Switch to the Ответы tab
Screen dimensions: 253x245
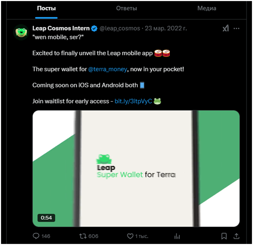[126, 8]
